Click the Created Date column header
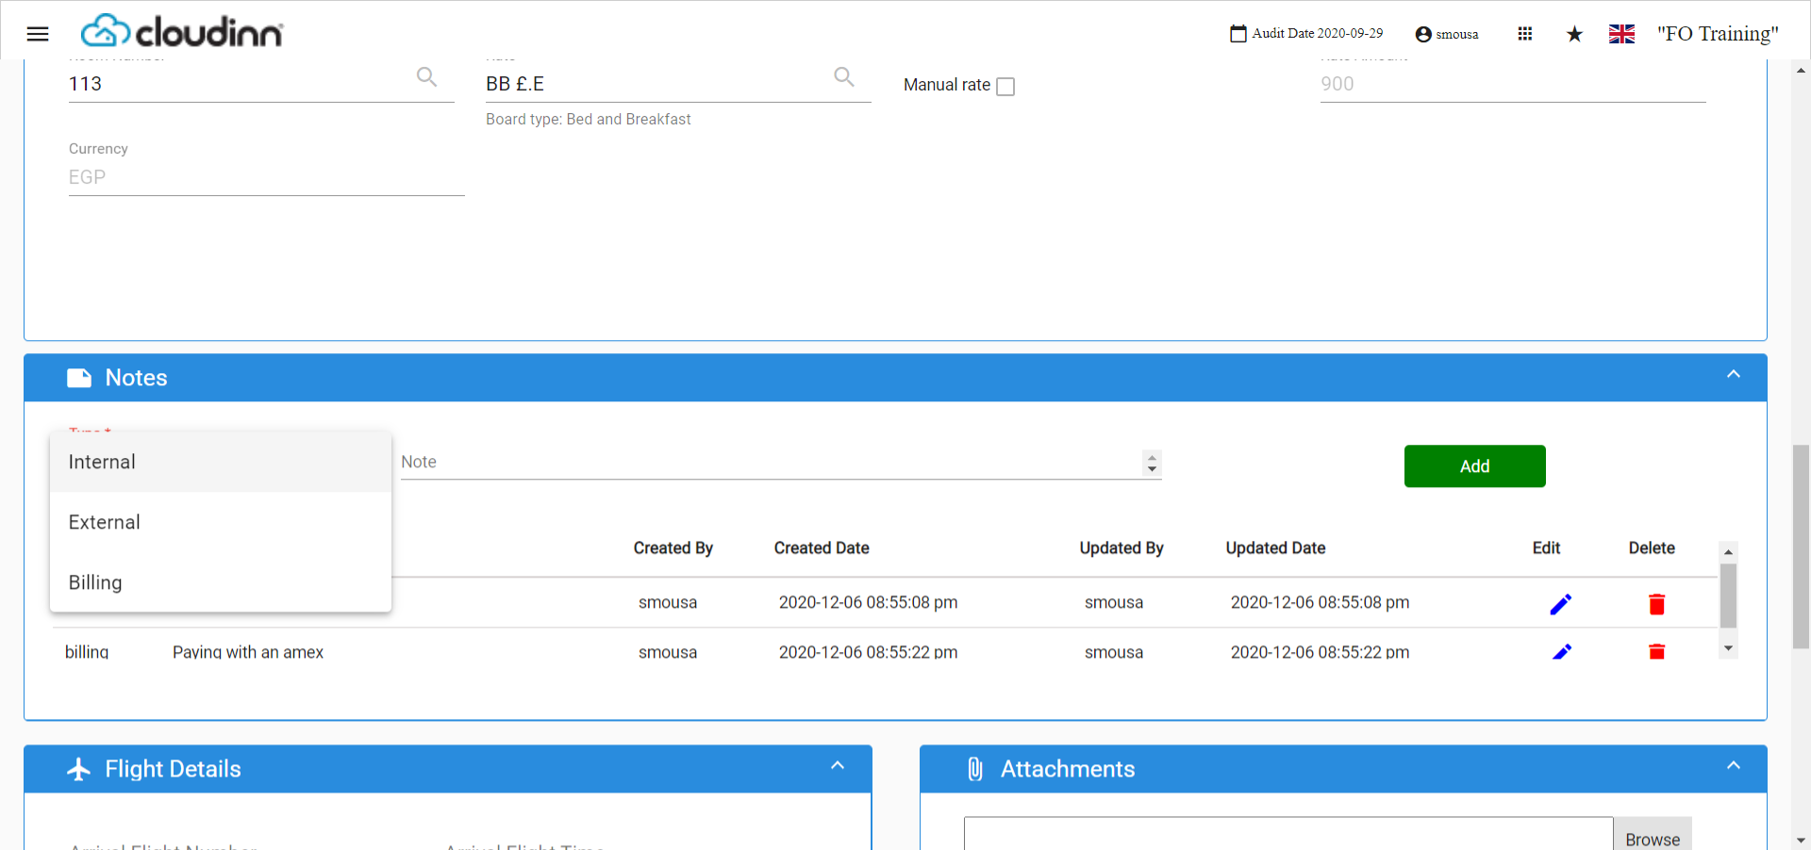Viewport: 1811px width, 850px height. click(822, 548)
